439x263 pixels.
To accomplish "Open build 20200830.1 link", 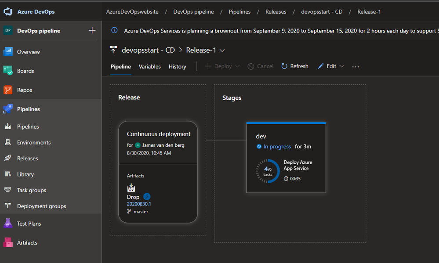I will point(139,204).
